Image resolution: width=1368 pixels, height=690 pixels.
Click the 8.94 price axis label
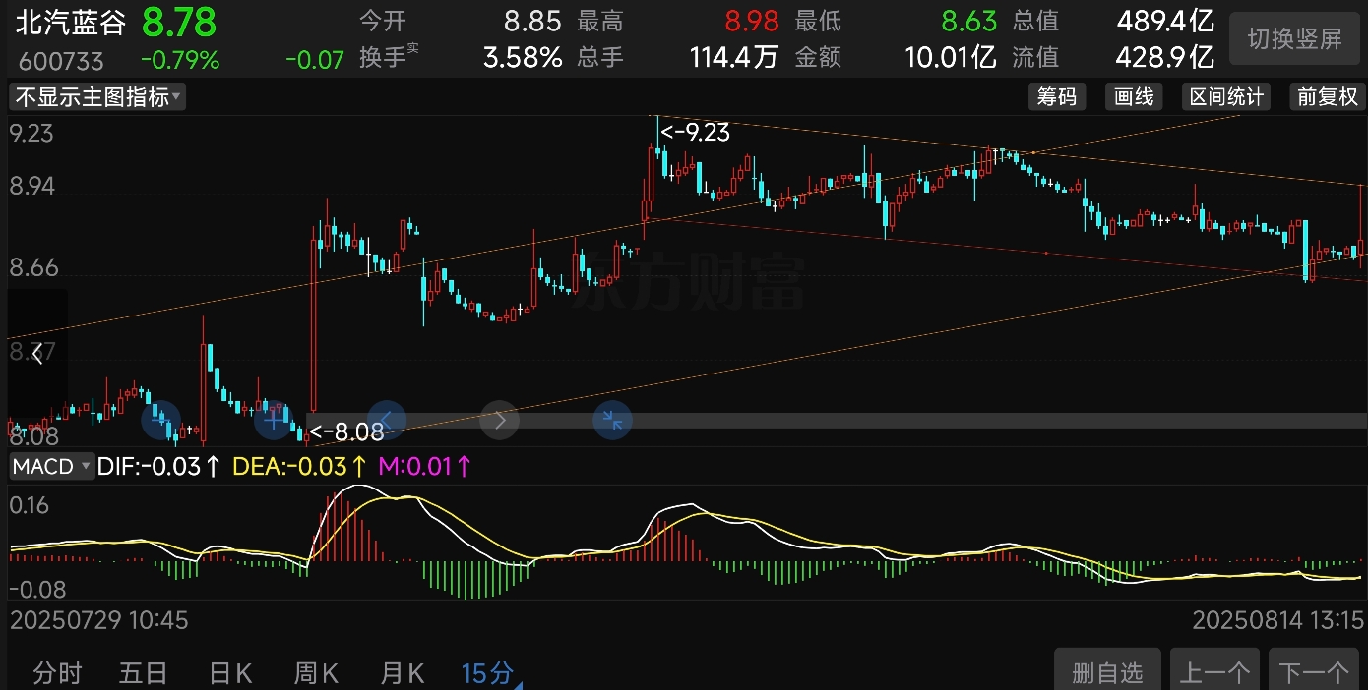(x=31, y=187)
